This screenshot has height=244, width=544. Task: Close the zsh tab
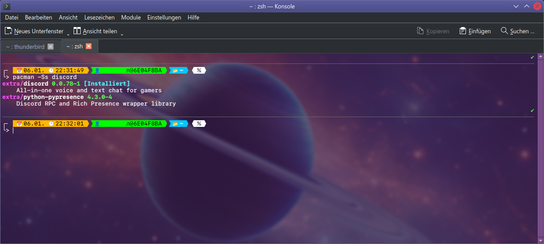click(89, 46)
